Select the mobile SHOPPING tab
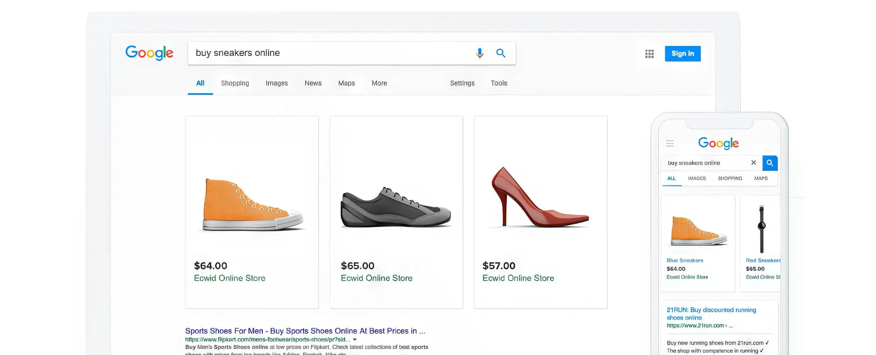Image resolution: width=876 pixels, height=355 pixels. pos(730,178)
